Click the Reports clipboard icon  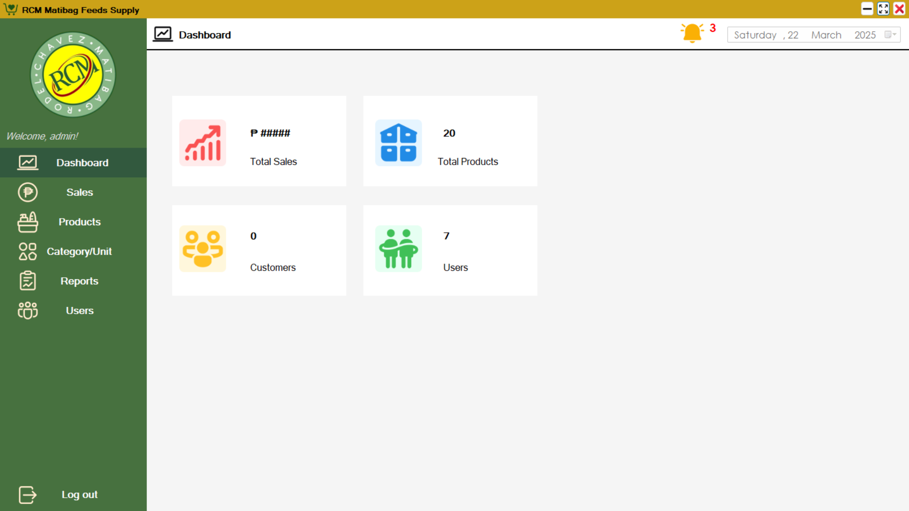(x=28, y=281)
